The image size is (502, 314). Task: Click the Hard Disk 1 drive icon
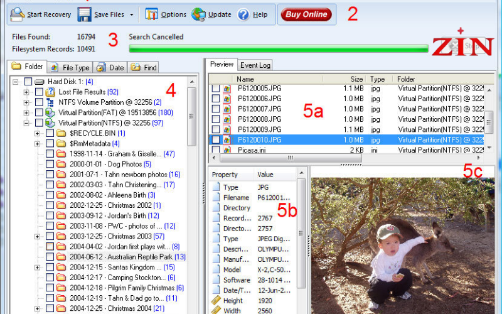coord(40,82)
